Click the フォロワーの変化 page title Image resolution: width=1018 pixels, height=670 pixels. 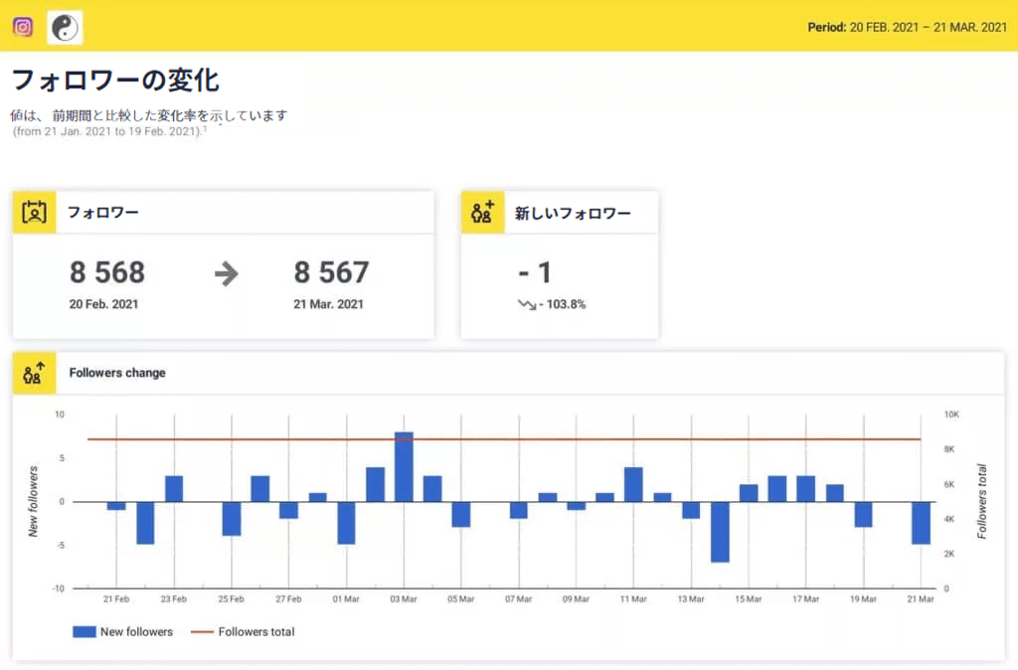click(x=115, y=80)
